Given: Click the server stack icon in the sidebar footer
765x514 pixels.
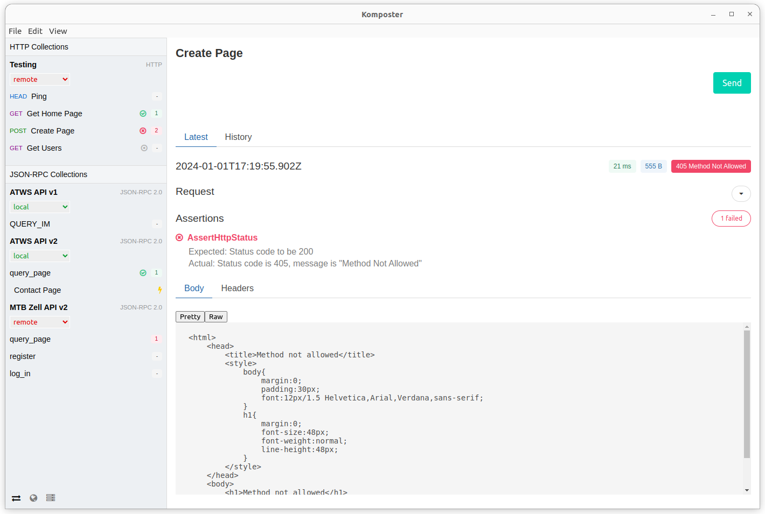Looking at the screenshot, I should coord(51,498).
